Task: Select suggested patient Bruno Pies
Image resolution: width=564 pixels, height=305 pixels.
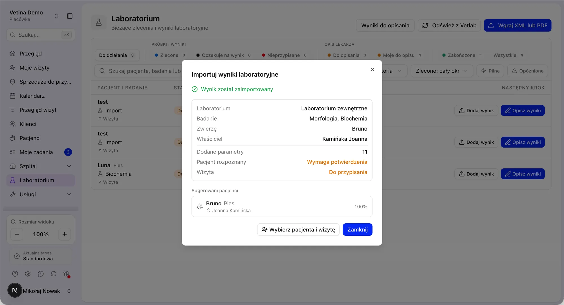Action: (282, 206)
